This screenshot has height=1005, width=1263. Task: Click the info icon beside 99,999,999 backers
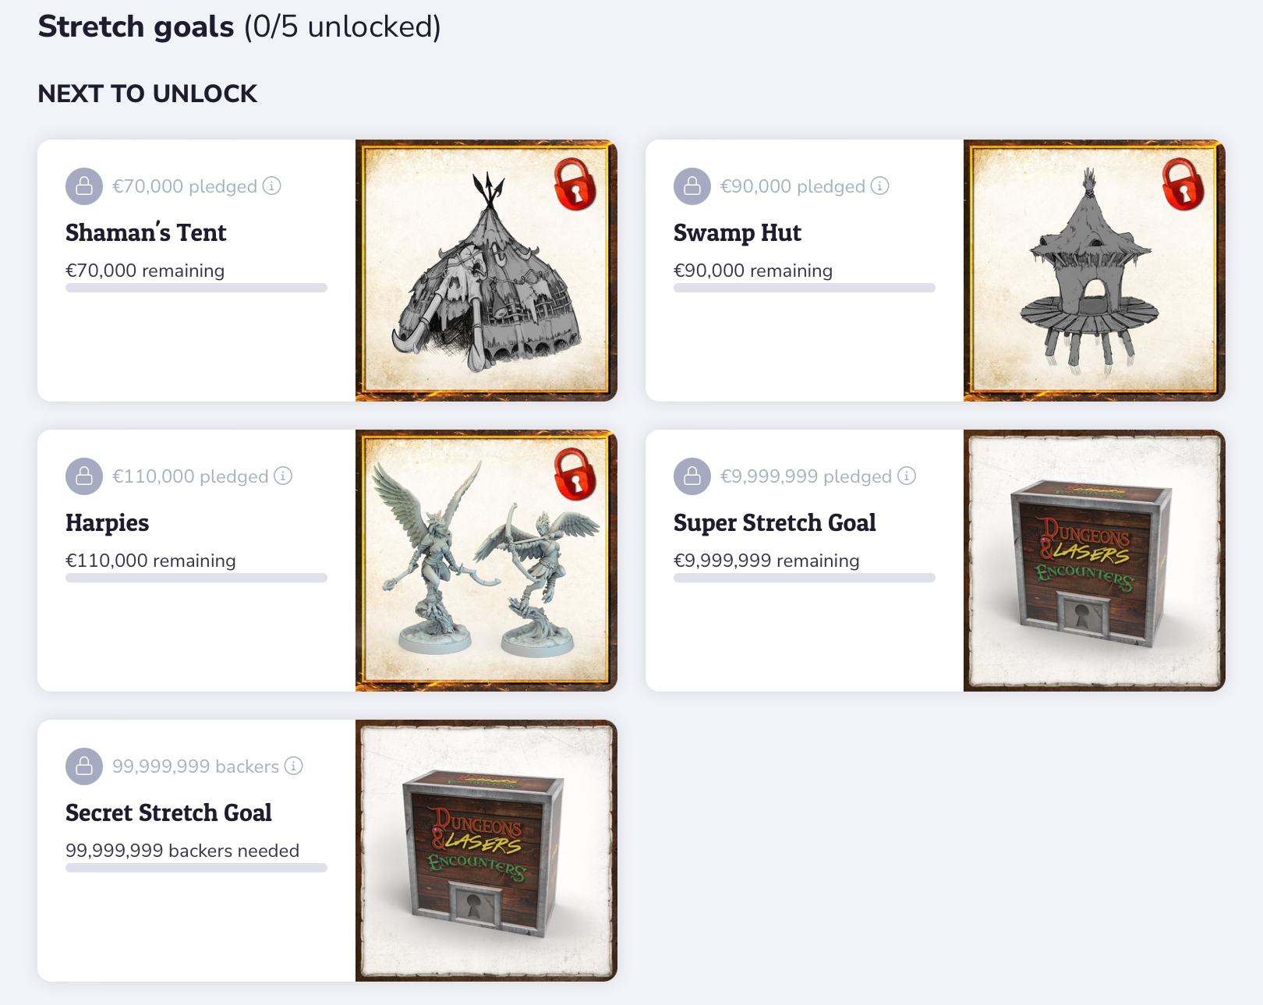[293, 766]
